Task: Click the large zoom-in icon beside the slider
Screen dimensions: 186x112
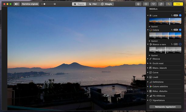Action: (55, 4)
